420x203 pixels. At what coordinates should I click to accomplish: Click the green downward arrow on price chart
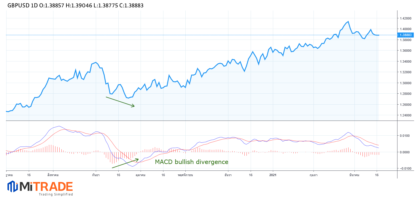(120, 102)
